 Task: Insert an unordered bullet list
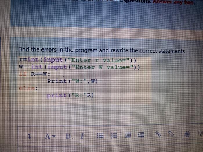click(x=100, y=136)
